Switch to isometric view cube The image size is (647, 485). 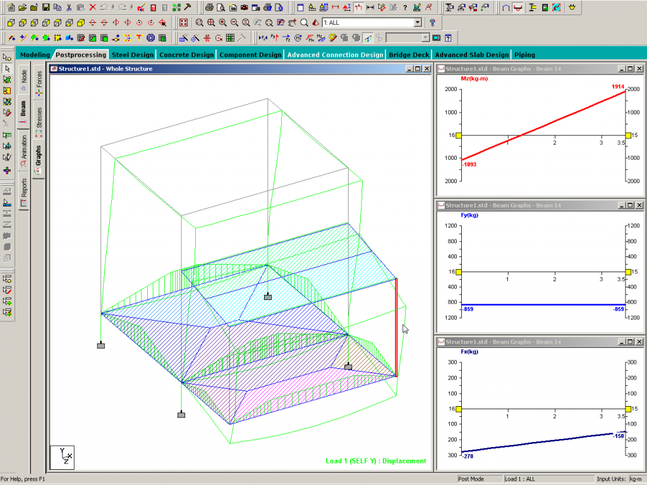[81, 23]
